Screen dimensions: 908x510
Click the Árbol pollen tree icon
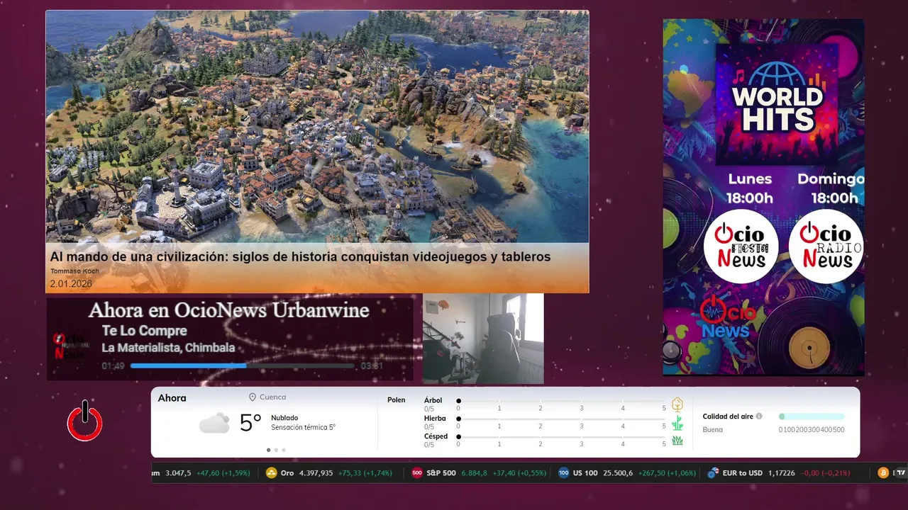[x=677, y=404]
